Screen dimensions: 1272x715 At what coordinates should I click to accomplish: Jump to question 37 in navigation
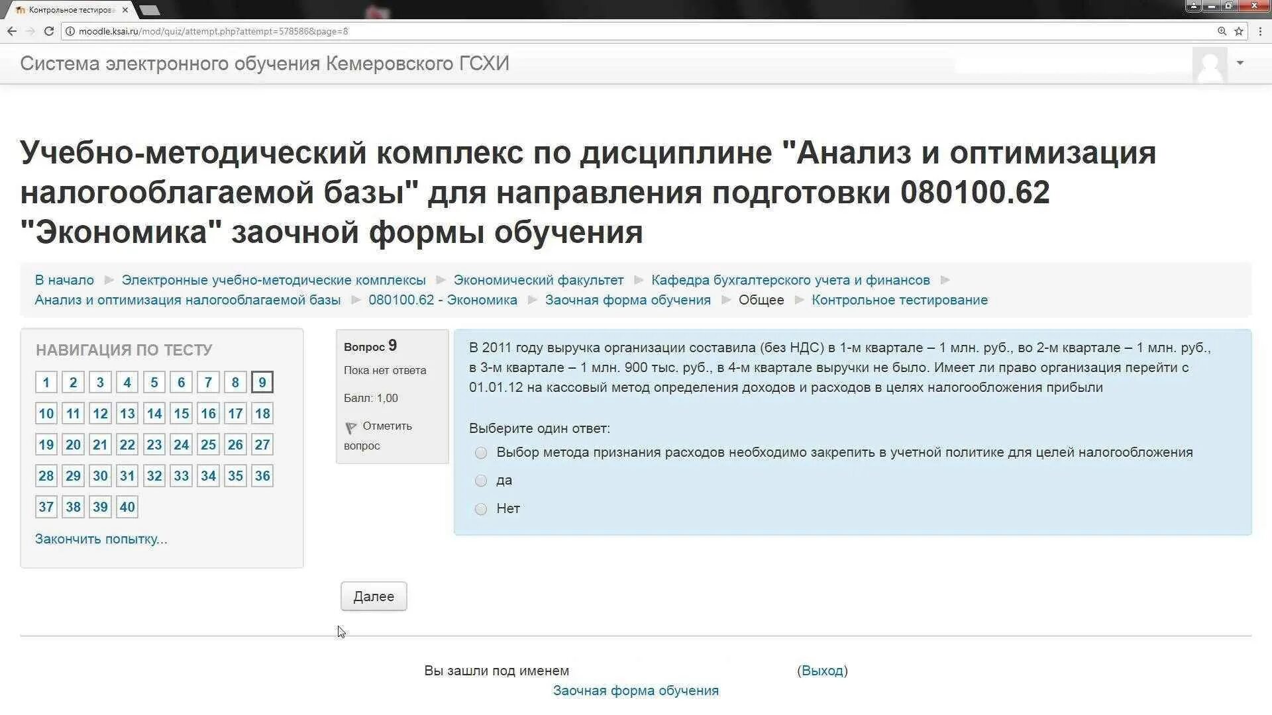pos(46,507)
